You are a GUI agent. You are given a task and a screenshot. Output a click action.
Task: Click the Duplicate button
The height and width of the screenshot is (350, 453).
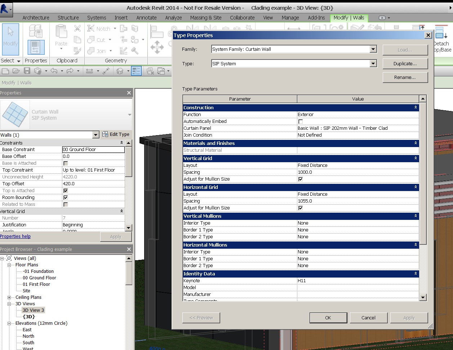point(405,63)
